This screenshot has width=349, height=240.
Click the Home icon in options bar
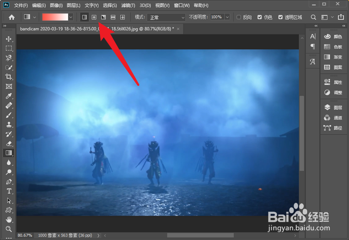coord(12,17)
